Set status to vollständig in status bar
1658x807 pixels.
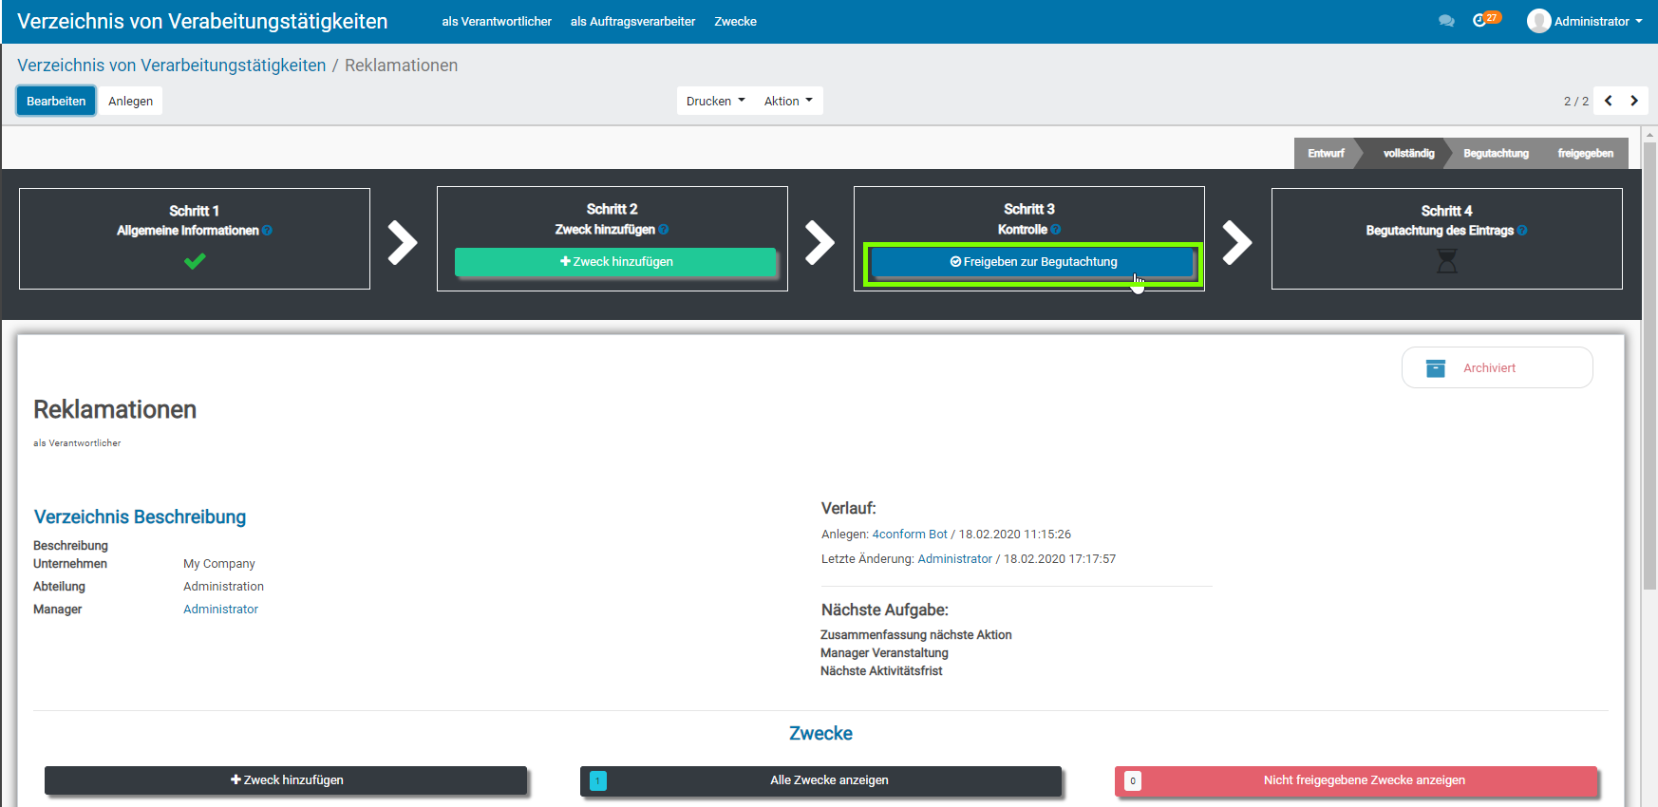(x=1408, y=153)
